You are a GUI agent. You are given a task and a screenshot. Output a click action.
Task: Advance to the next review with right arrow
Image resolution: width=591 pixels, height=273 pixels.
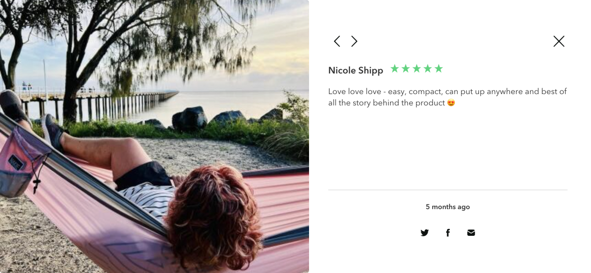click(x=354, y=41)
